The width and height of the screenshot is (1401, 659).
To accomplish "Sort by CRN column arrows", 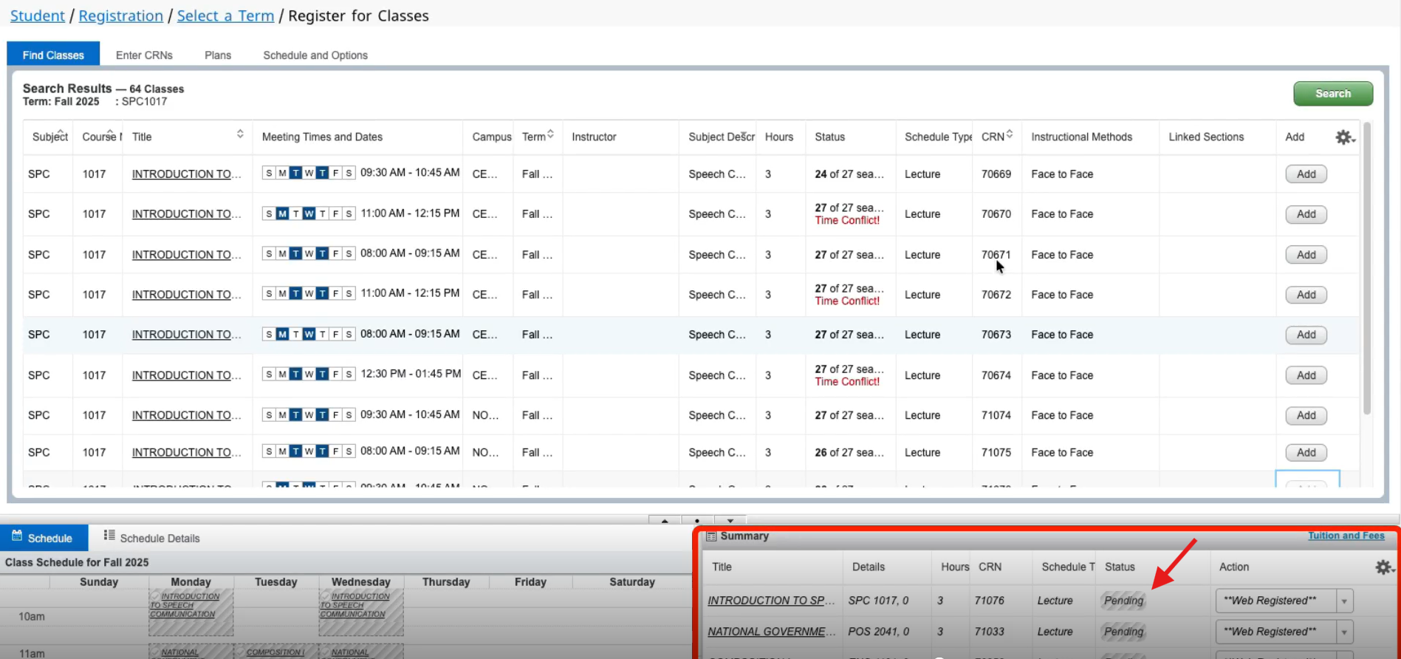I will tap(1010, 134).
